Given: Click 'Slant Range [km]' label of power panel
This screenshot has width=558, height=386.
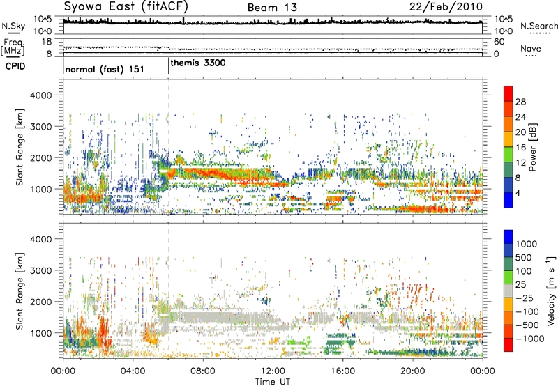Looking at the screenshot, I should click(x=20, y=147).
